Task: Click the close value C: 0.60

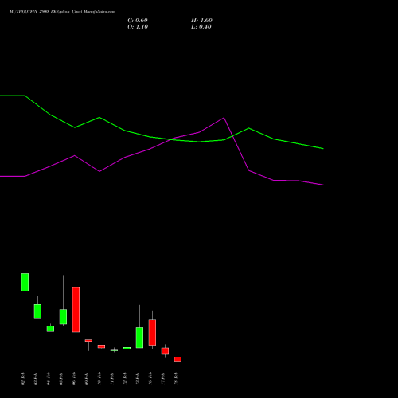Action: click(138, 21)
